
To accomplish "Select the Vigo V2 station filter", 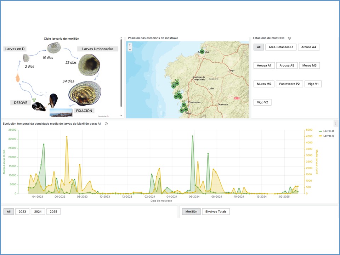I will point(262,102).
